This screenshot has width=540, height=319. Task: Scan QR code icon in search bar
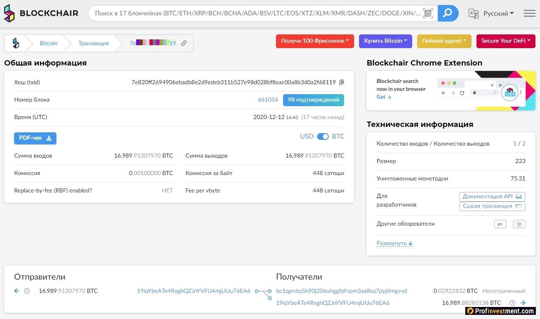pos(427,13)
